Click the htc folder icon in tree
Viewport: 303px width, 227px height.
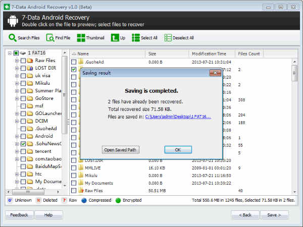30,174
